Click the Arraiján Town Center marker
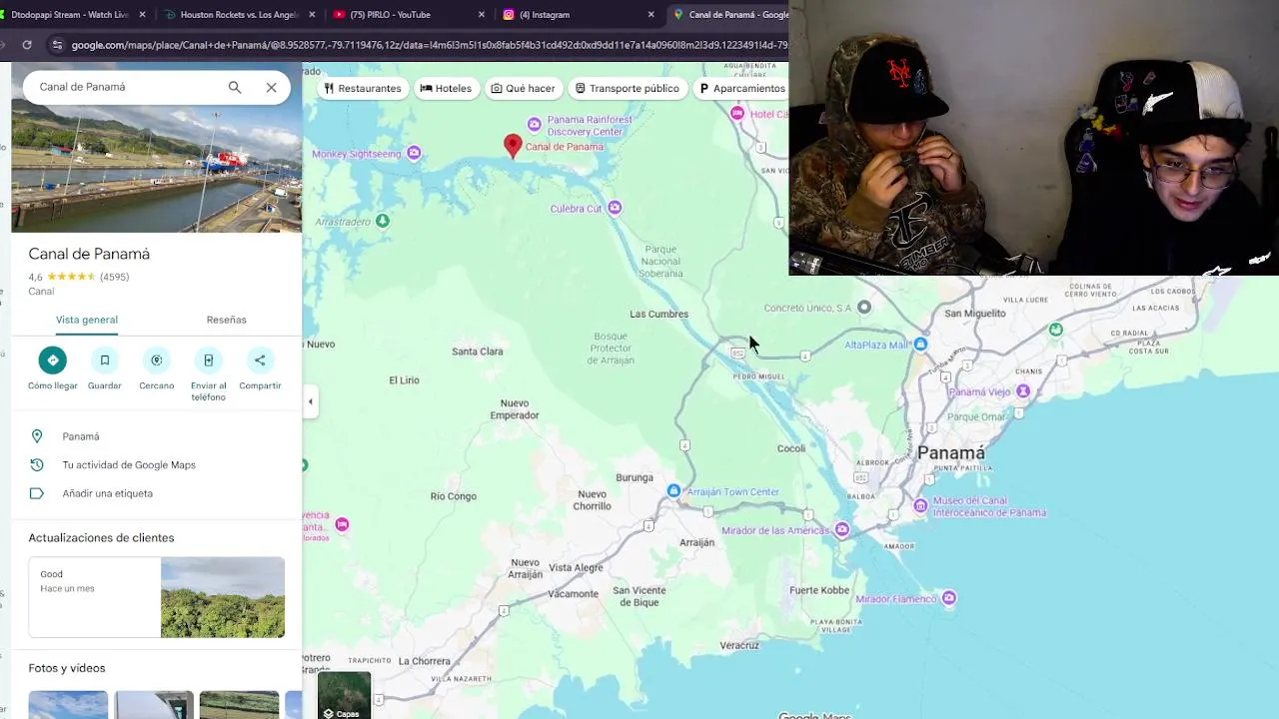 click(x=673, y=490)
